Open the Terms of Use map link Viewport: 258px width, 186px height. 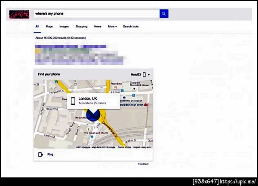click(x=124, y=147)
